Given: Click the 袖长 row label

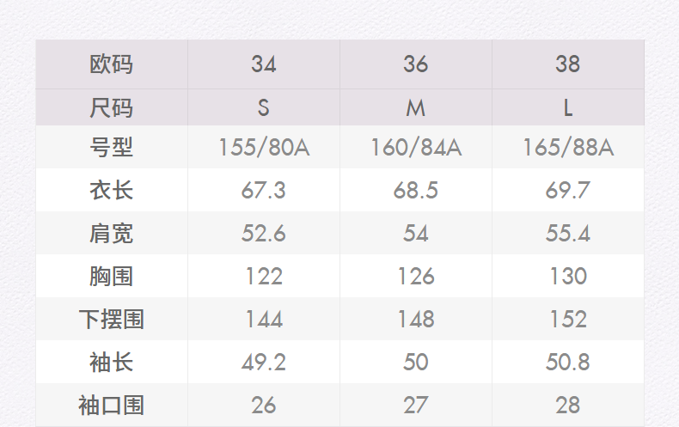Looking at the screenshot, I should point(112,362).
